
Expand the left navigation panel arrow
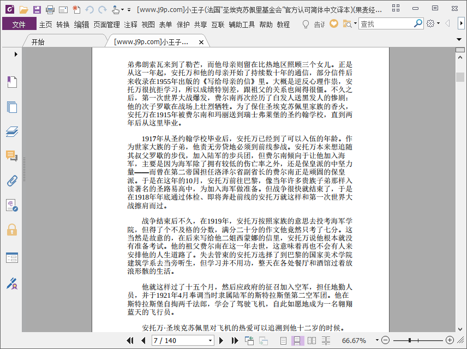(16, 54)
